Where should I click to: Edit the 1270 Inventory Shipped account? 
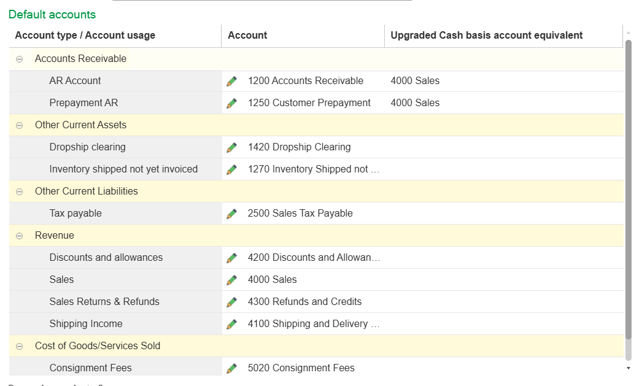point(231,169)
